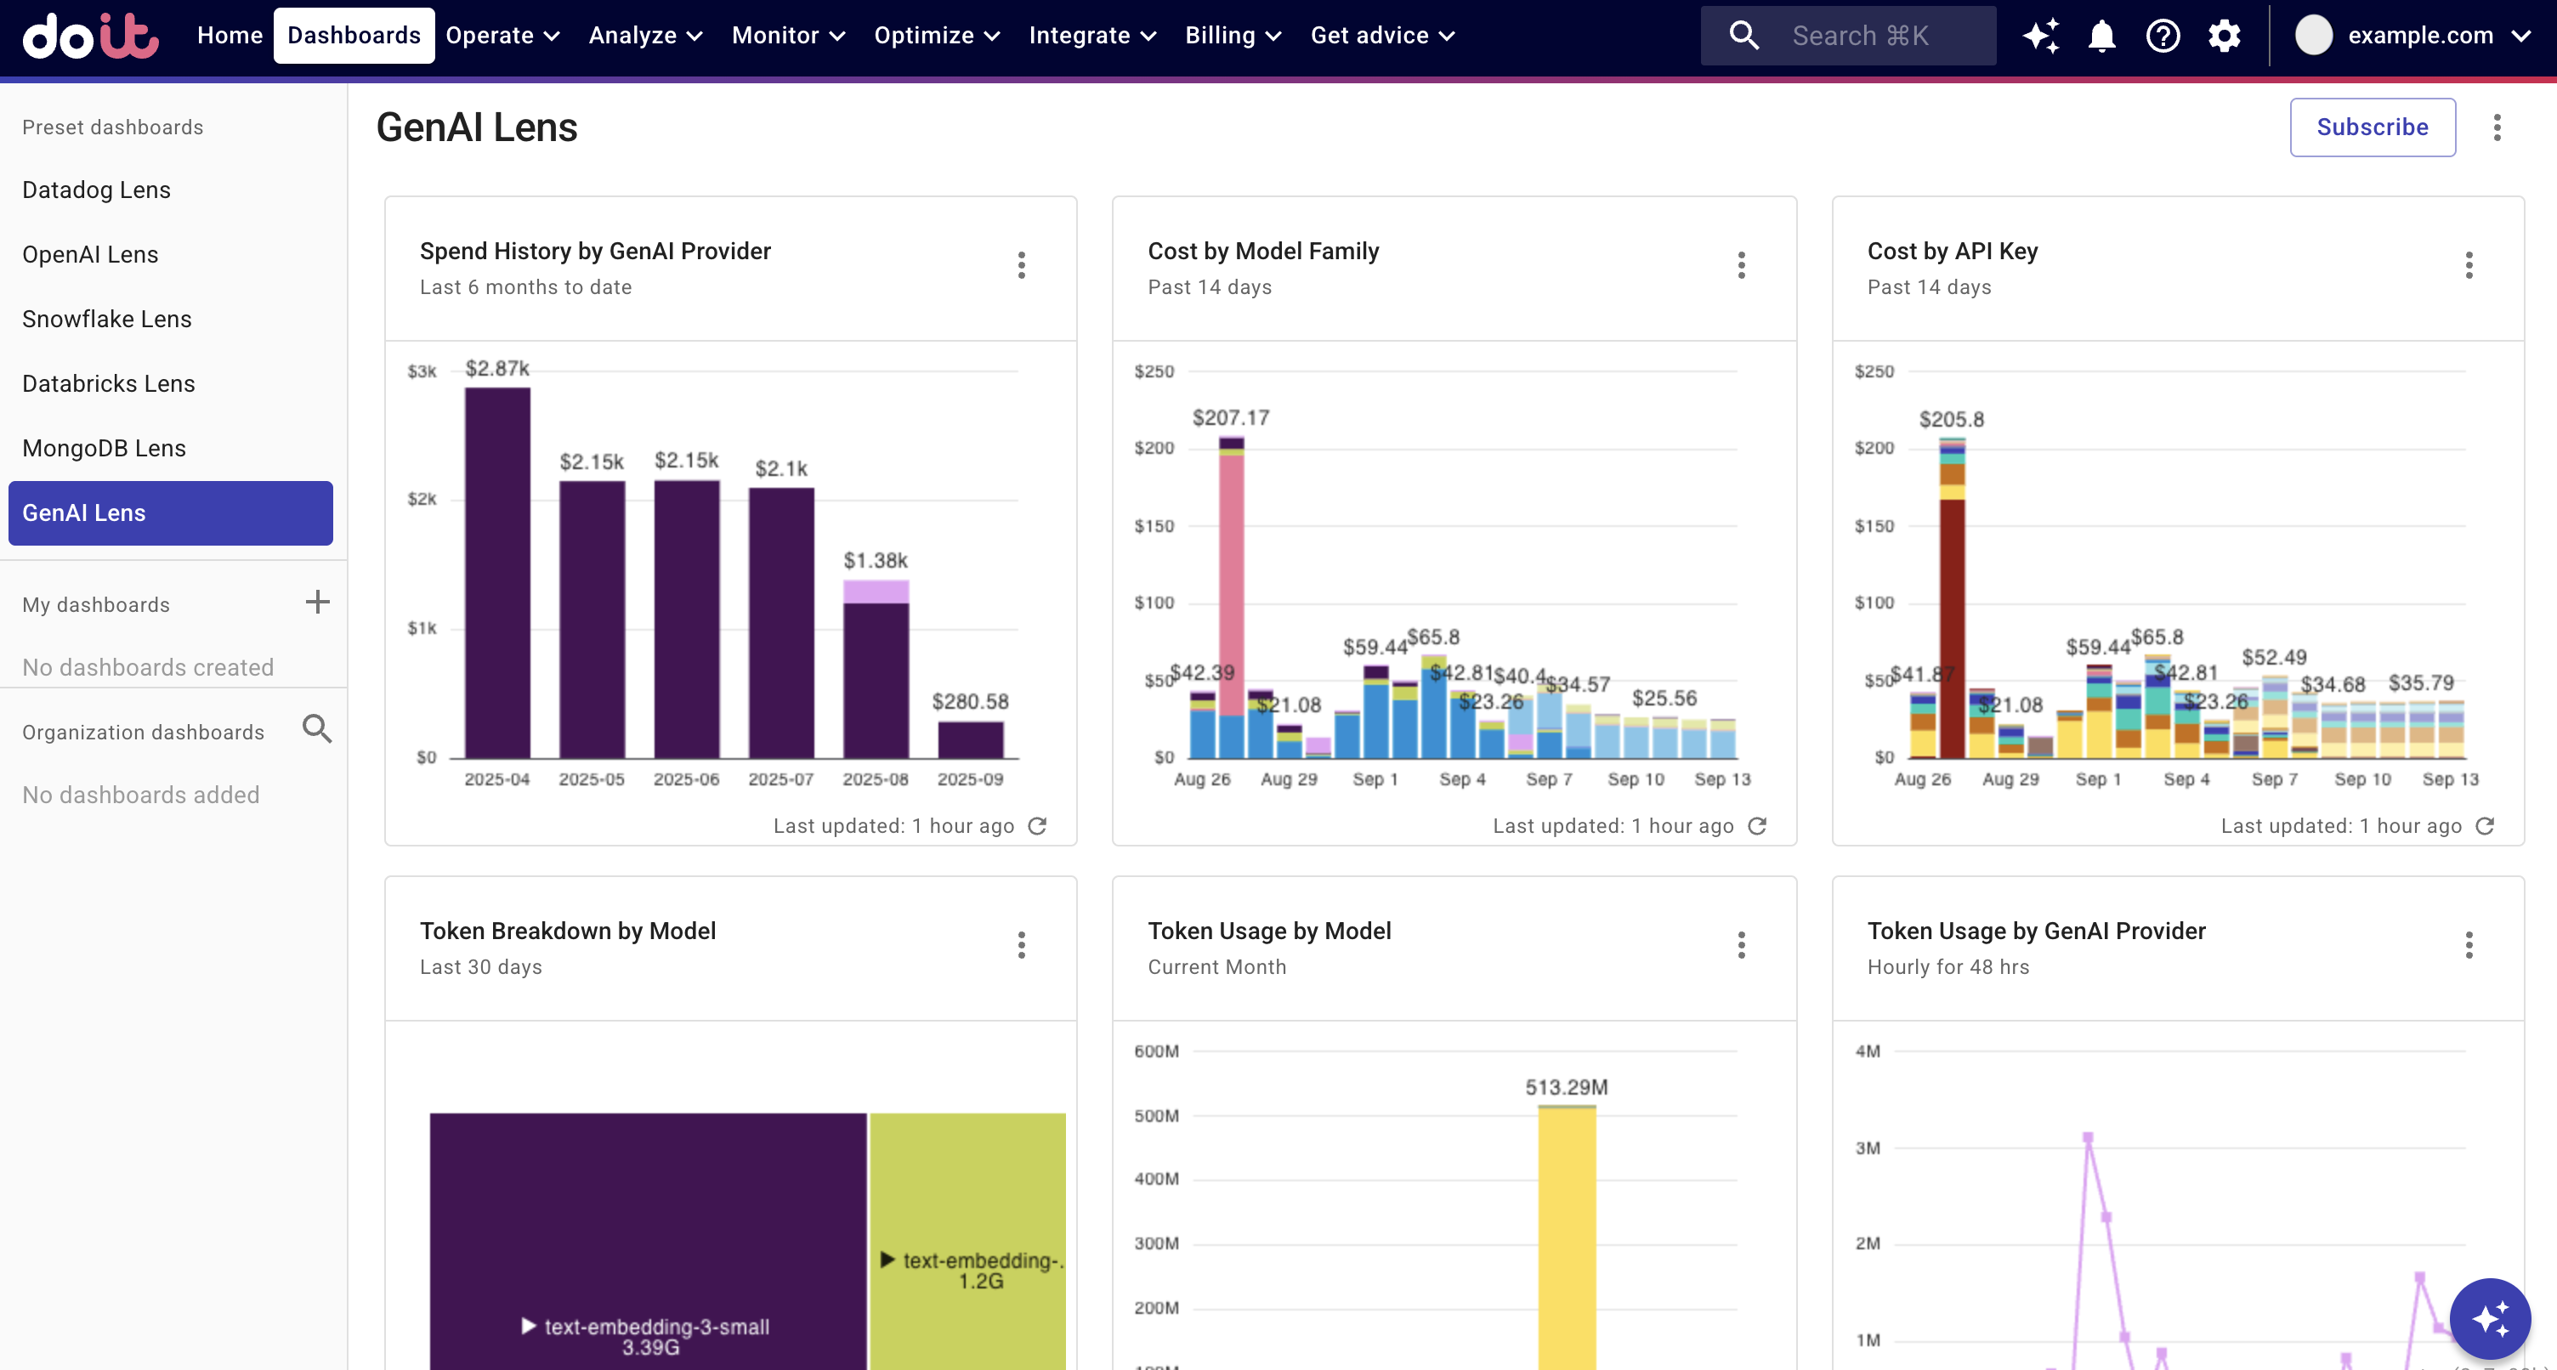Expand the Get advice menu

pyautogui.click(x=1383, y=36)
